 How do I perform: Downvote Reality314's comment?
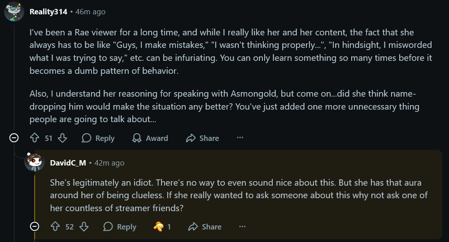pyautogui.click(x=62, y=138)
